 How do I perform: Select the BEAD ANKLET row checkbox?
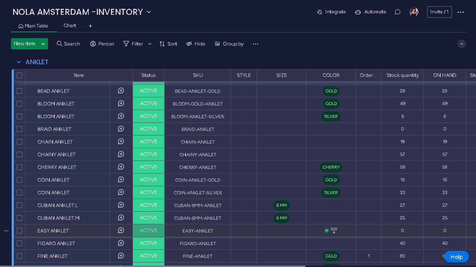[x=20, y=91]
